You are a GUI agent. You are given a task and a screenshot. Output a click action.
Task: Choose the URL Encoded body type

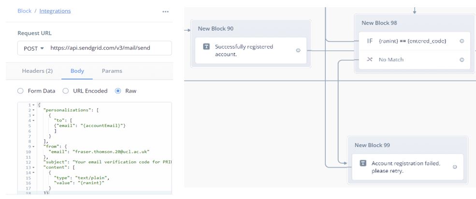pos(65,91)
